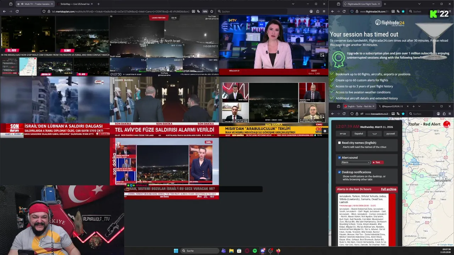Reload the Tzofar Red Alert page
The width and height of the screenshot is (454, 255).
tap(344, 114)
